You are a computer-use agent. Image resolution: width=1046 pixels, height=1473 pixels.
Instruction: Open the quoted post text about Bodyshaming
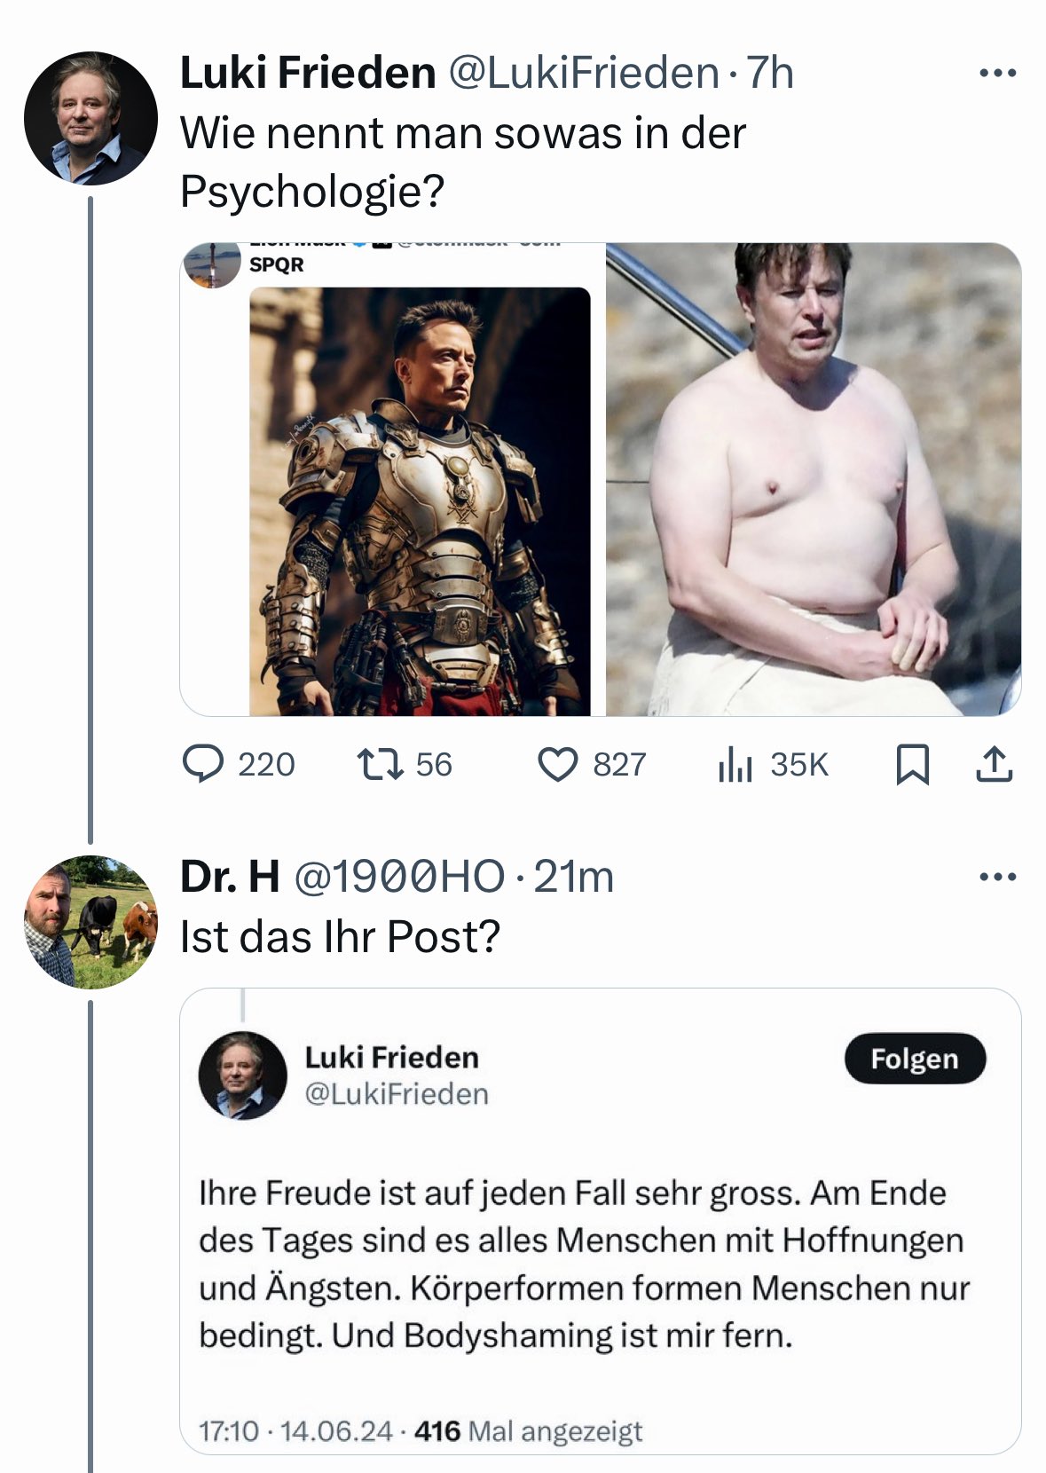(x=583, y=1264)
